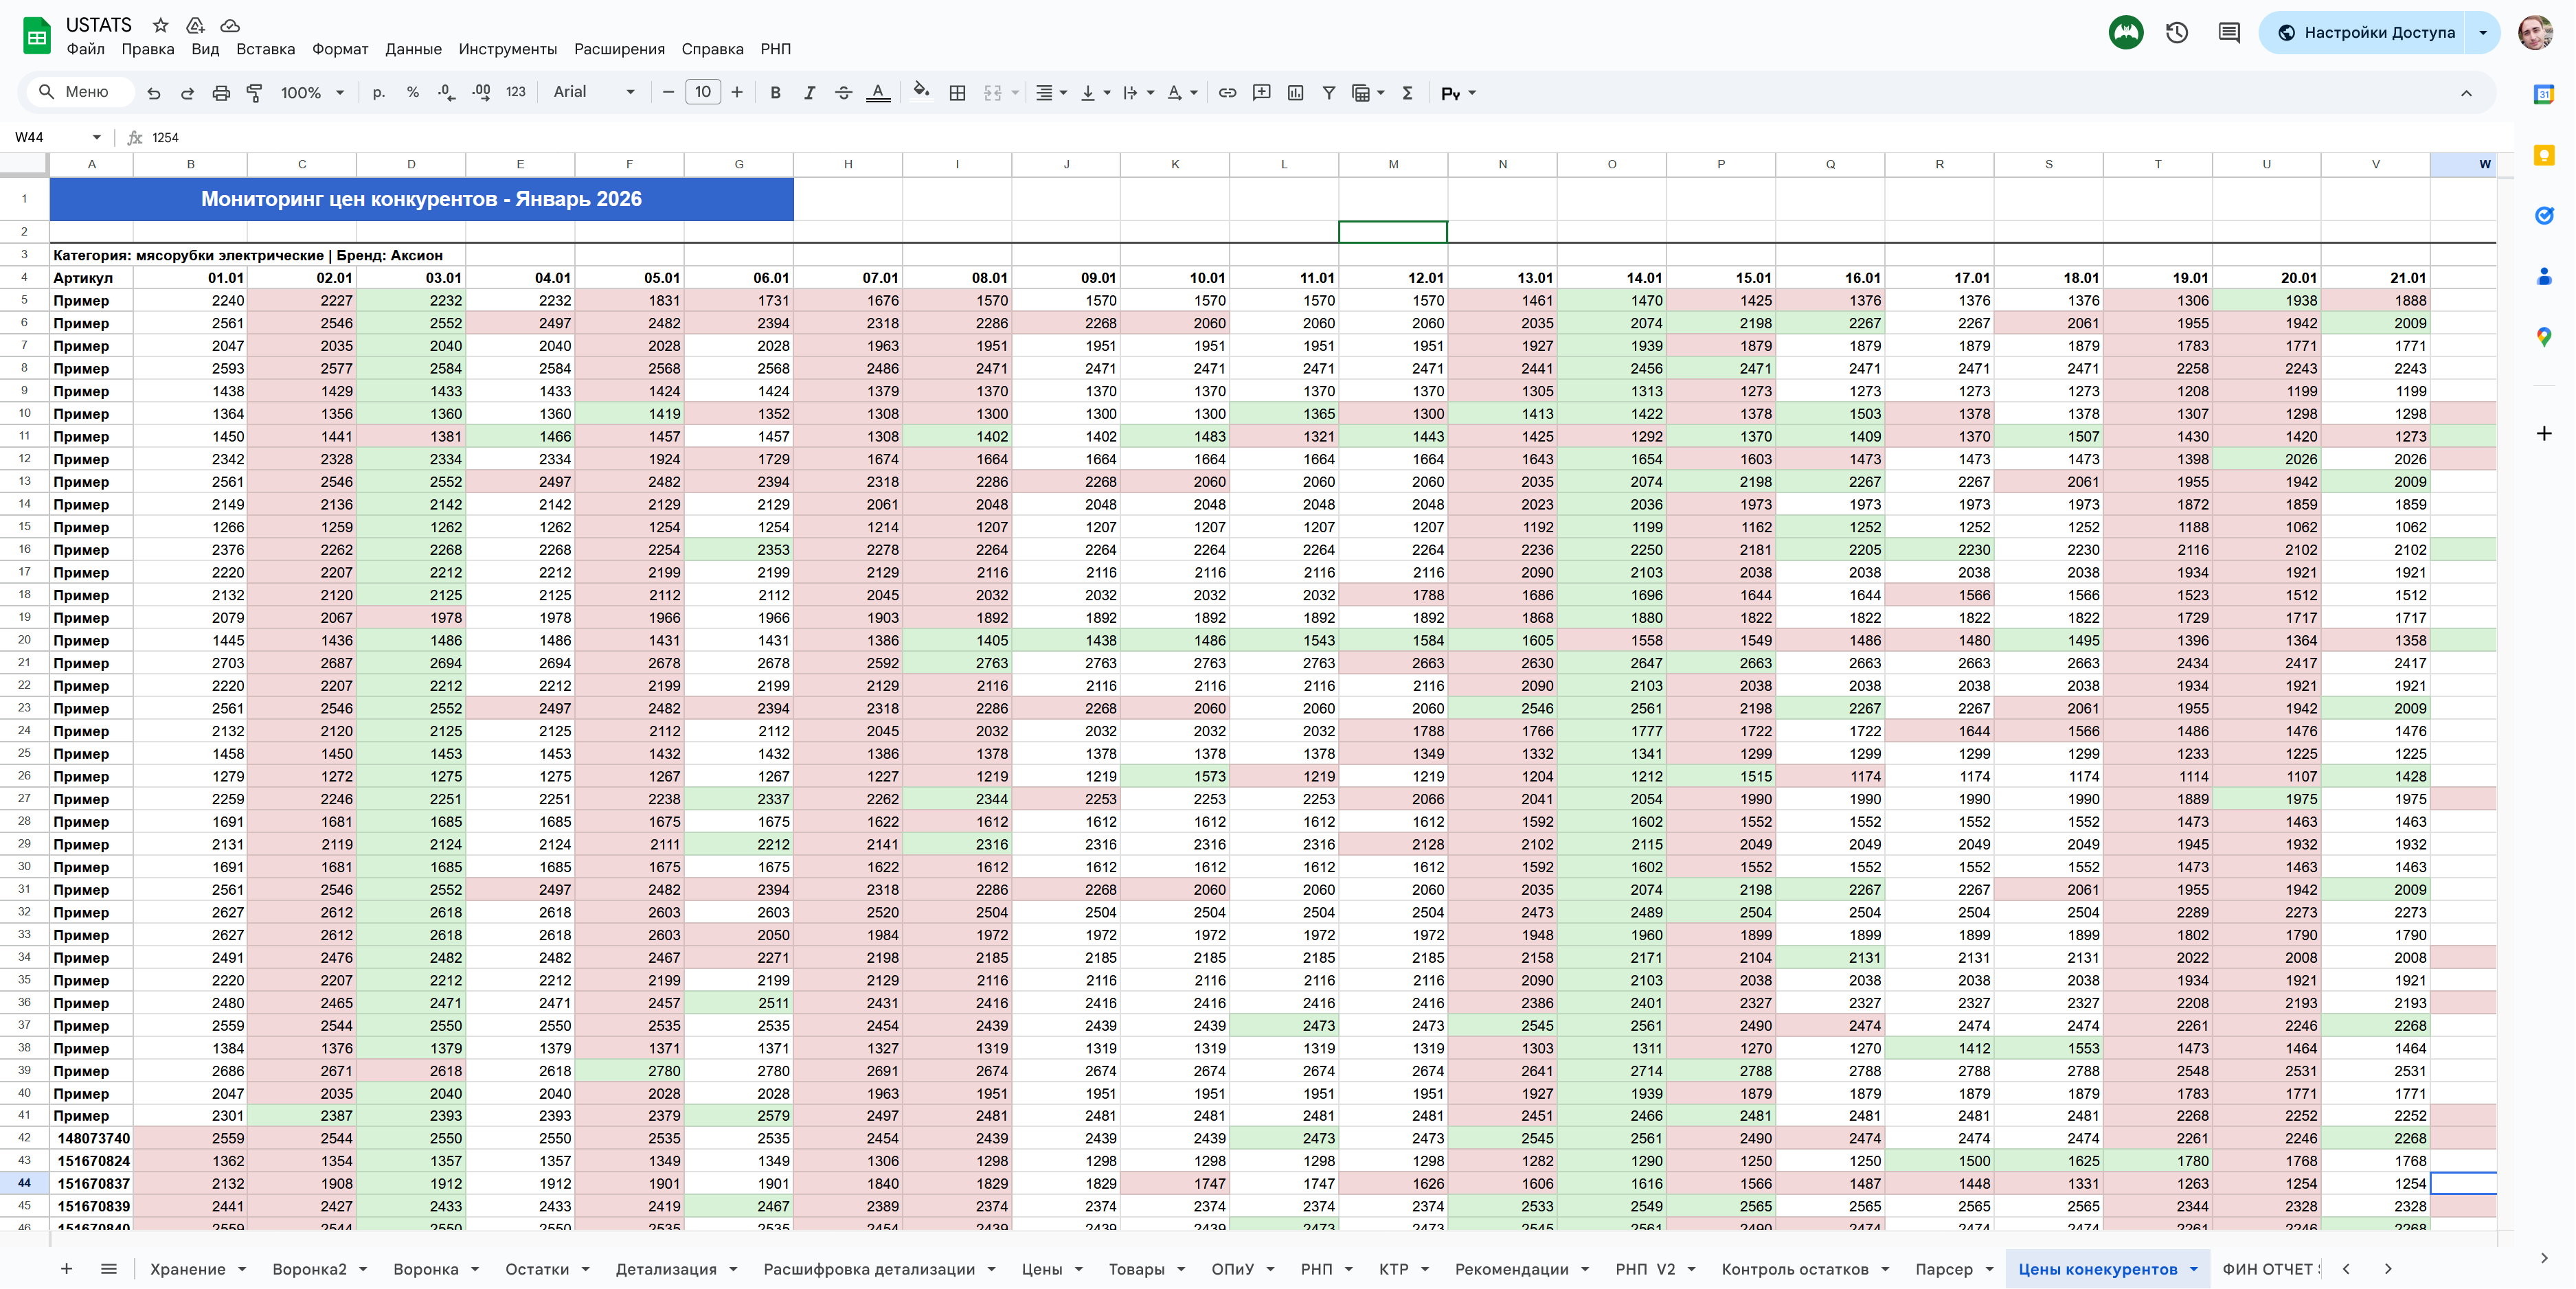This screenshot has width=2576, height=1289.
Task: Toggle bold formatting
Action: (775, 93)
